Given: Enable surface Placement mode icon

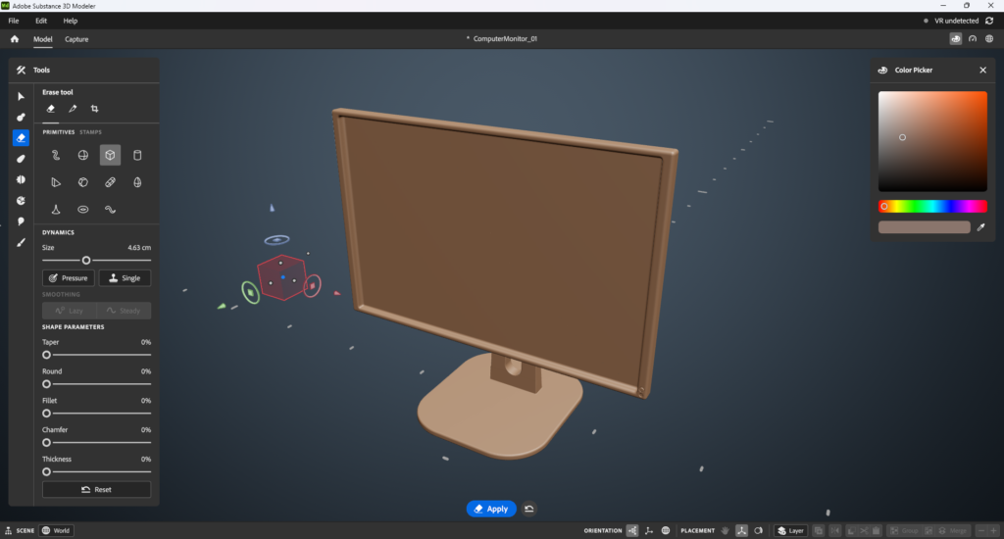Looking at the screenshot, I should pos(759,531).
